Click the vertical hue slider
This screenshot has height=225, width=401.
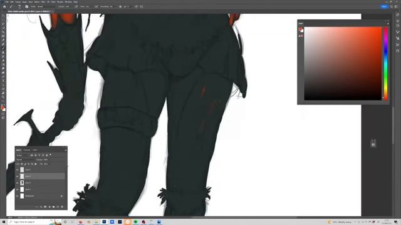click(x=386, y=63)
